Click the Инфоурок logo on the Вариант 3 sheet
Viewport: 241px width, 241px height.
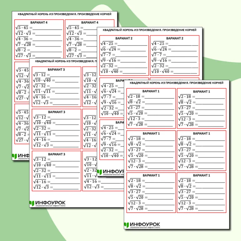[x=47, y=203]
